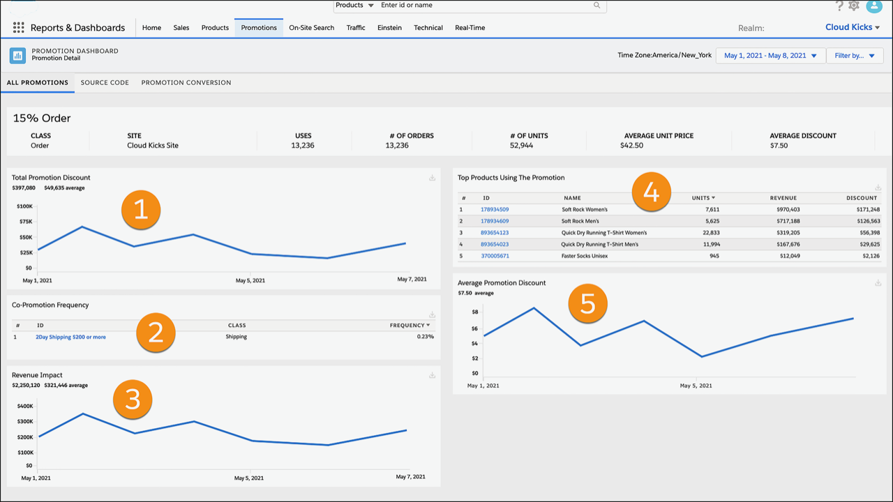Open the Einstein navigation menu item
The height and width of the screenshot is (502, 893).
pyautogui.click(x=389, y=28)
